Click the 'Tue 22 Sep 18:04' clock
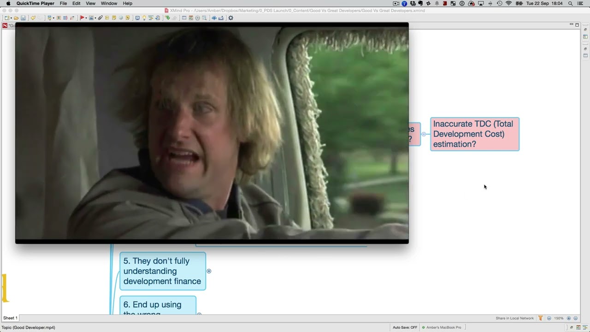Viewport: 590px width, 332px height. coord(544,3)
